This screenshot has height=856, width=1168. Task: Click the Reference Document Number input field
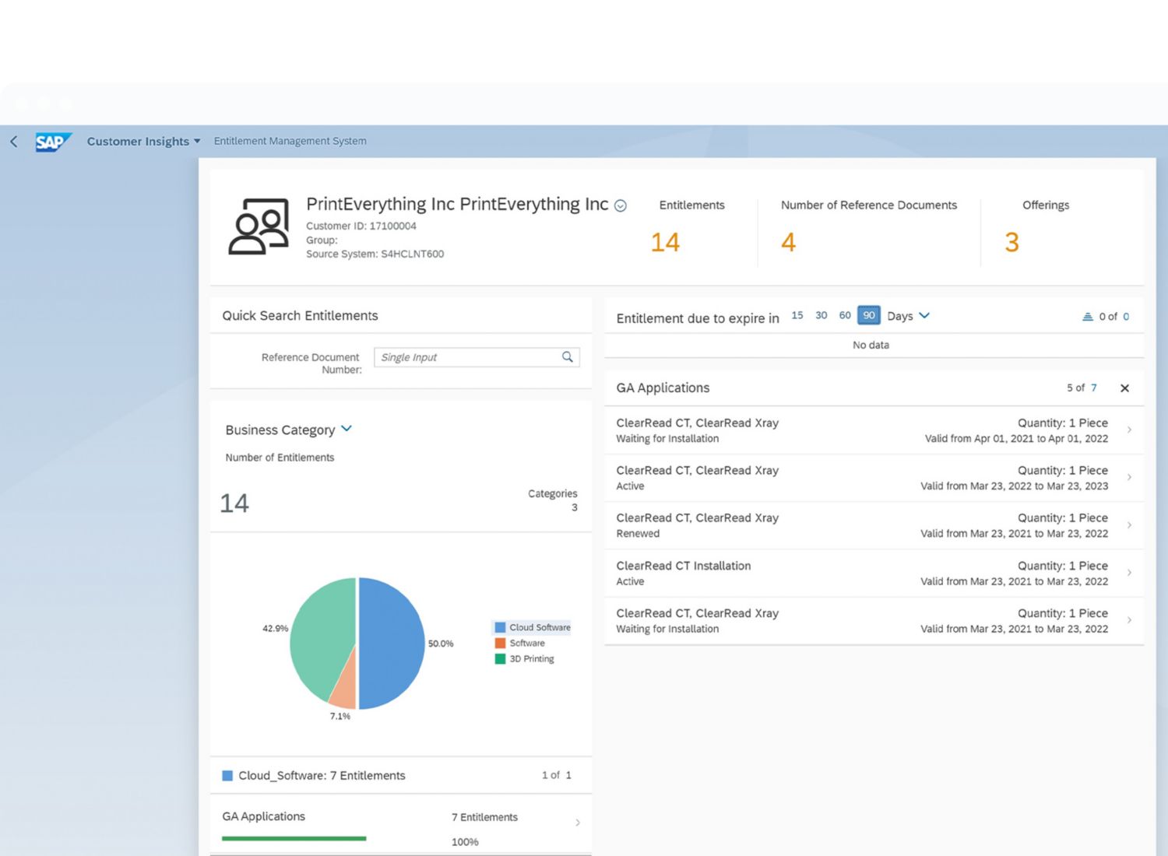467,357
